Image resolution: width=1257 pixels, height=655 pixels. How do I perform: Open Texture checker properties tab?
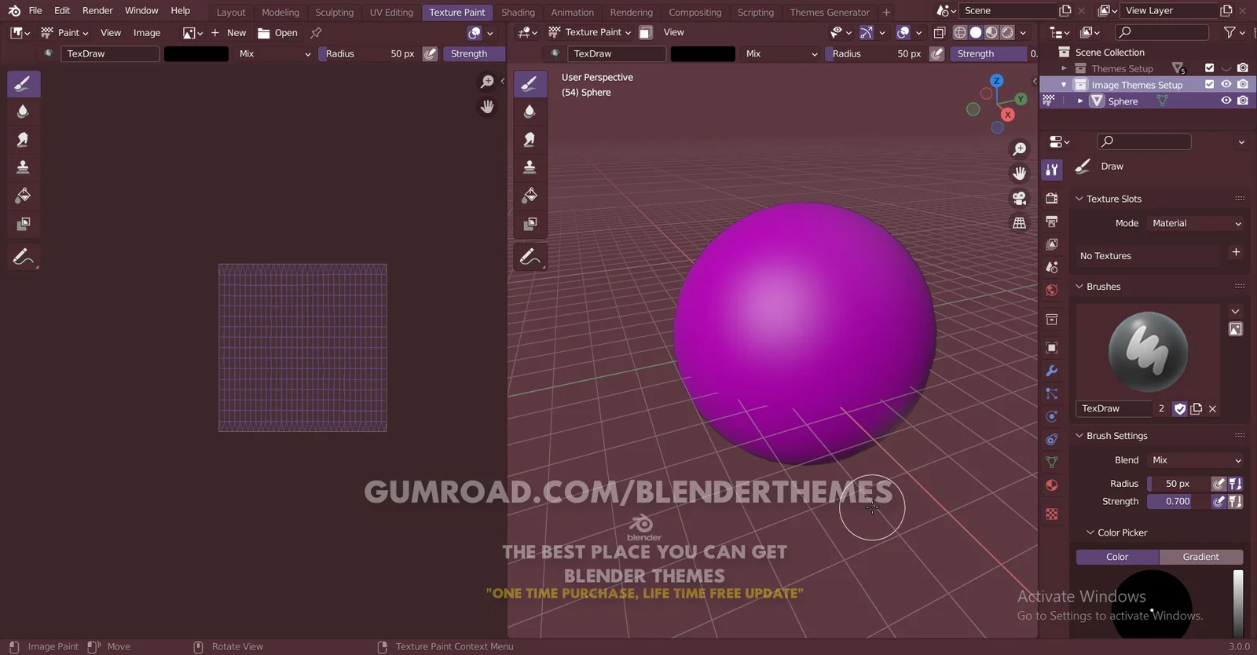pos(1052,514)
